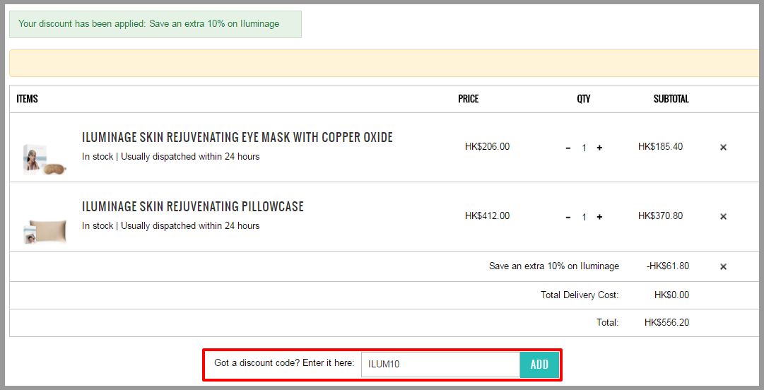Viewport: 764px width, 390px height.
Task: Click the PRICE column header
Action: [x=469, y=99]
